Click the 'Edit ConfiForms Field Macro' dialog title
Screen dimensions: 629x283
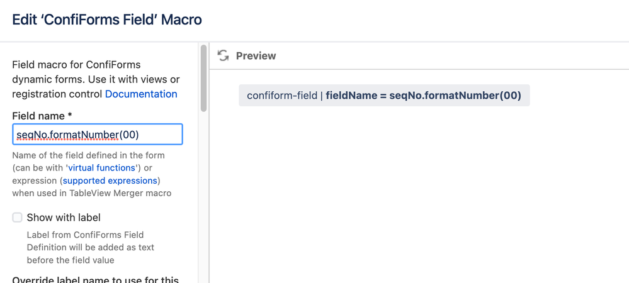point(107,19)
